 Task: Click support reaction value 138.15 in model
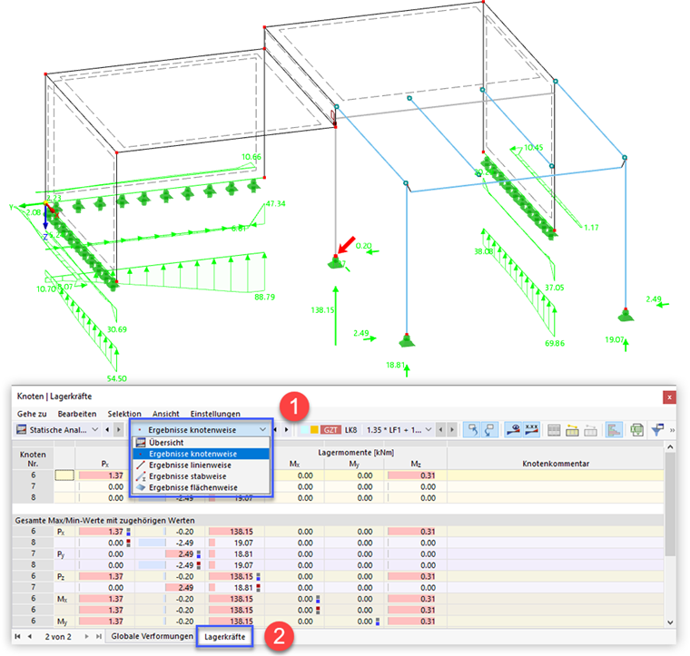[x=322, y=310]
